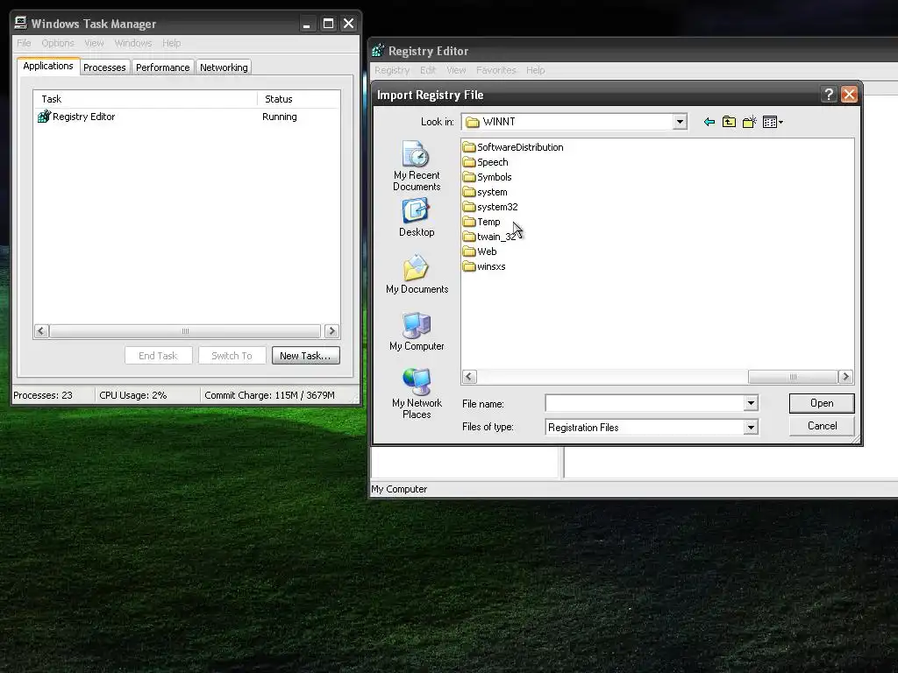Click the Processes: 23 status entry
This screenshot has width=898, height=673.
tap(43, 395)
